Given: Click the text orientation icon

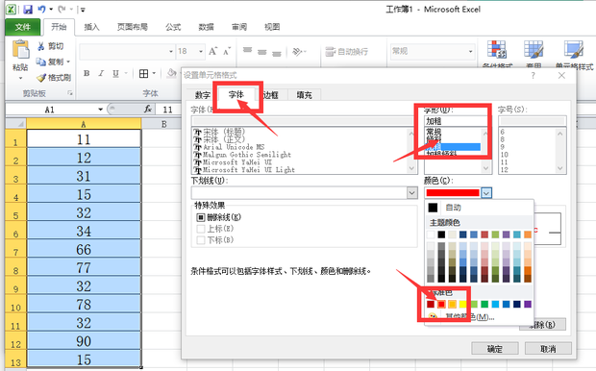Looking at the screenshot, I should (x=297, y=51).
